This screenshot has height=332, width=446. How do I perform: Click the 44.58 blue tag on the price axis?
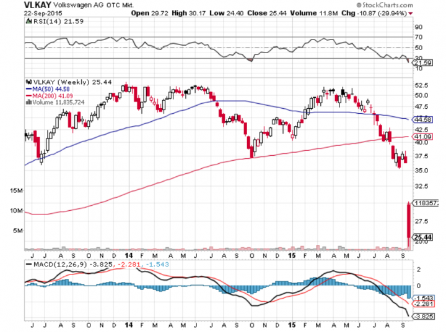coord(423,119)
